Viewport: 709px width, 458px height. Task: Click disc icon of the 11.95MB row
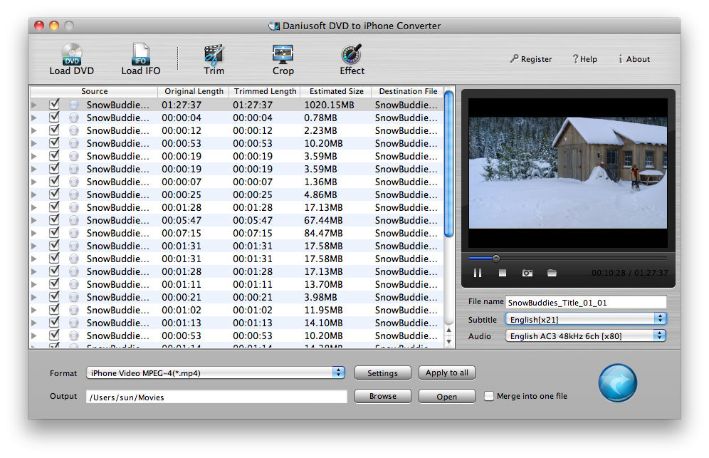pos(74,310)
